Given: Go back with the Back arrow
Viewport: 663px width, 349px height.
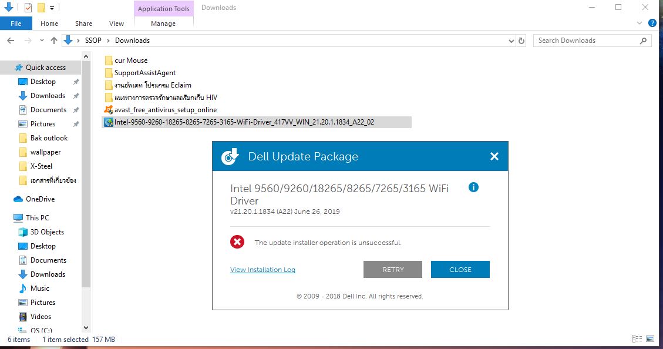Looking at the screenshot, I should tap(11, 41).
